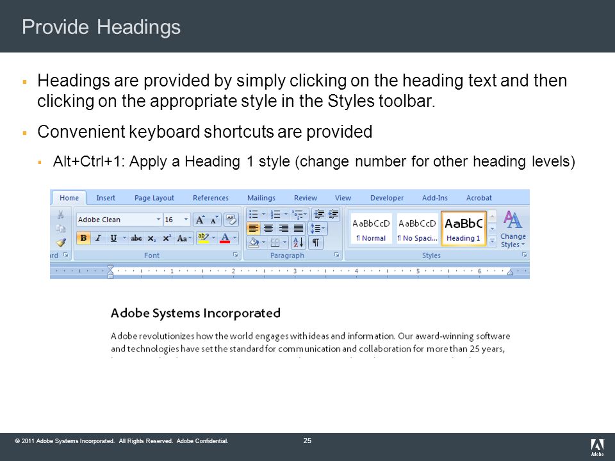Open the Review tab
615x461 pixels.
306,198
